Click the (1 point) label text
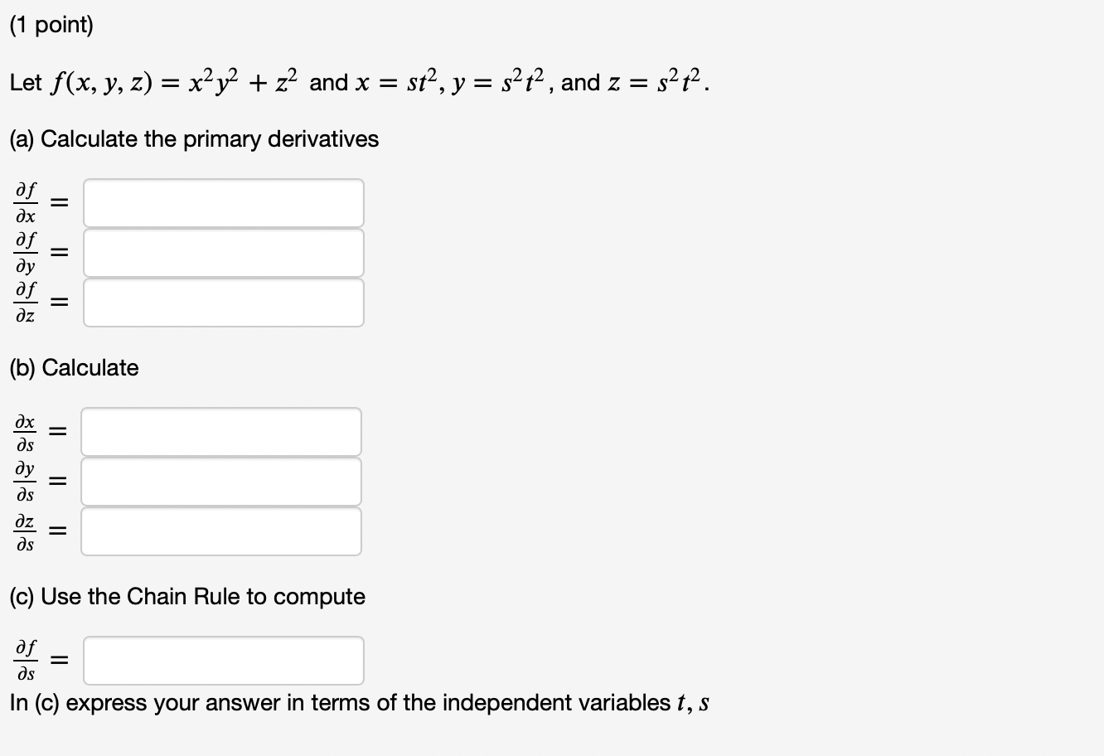Image resolution: width=1104 pixels, height=756 pixels. [51, 26]
